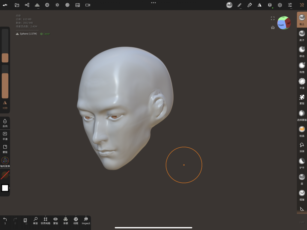Select the 黏土 Clay tool
307x230 pixels.
[x=302, y=19]
